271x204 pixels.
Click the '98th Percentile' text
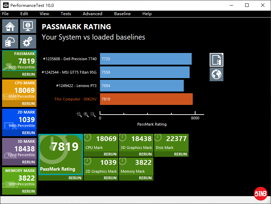click(22, 184)
